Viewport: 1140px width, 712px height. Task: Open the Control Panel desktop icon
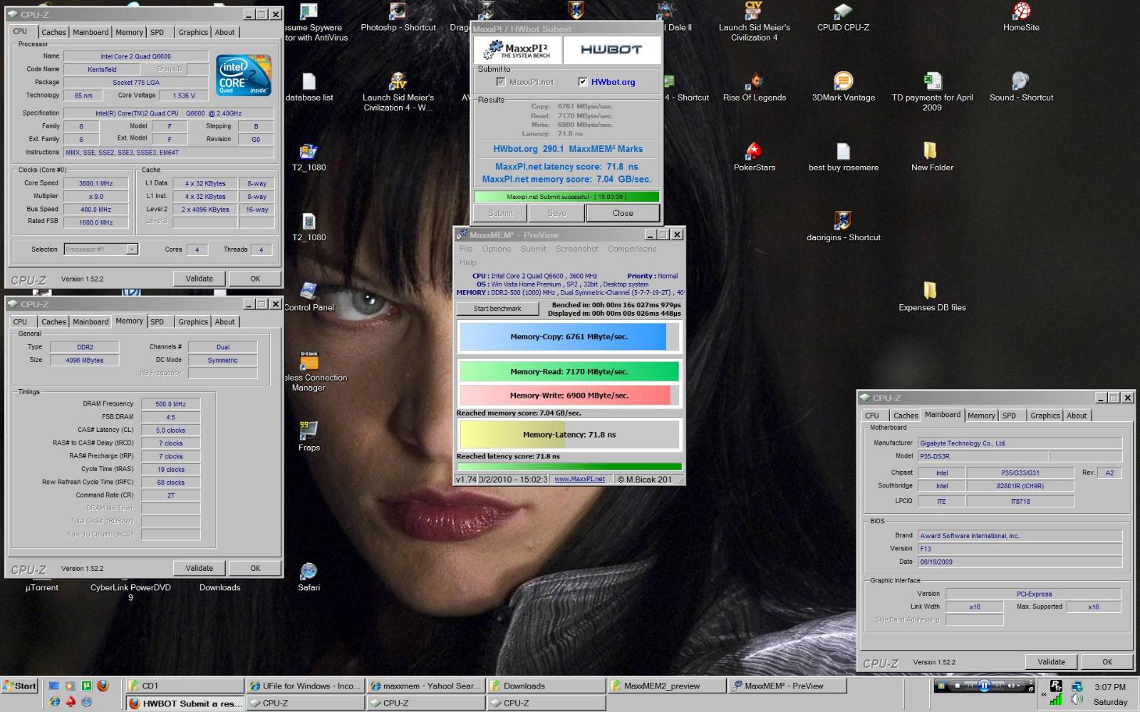coord(309,297)
